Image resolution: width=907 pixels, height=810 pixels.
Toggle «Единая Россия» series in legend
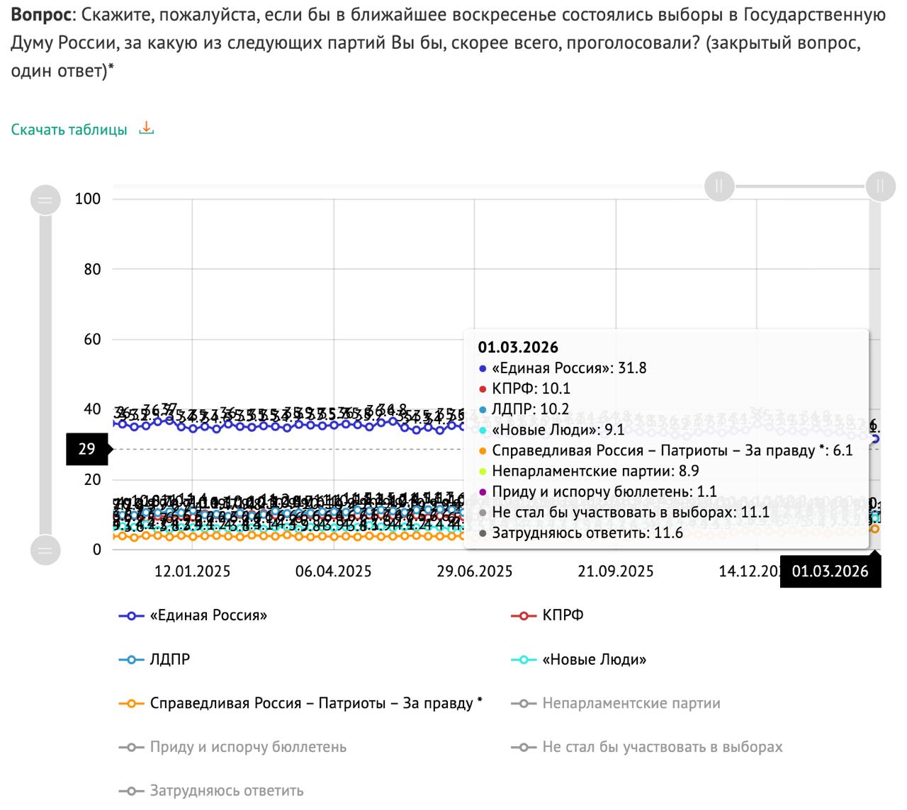[x=208, y=615]
